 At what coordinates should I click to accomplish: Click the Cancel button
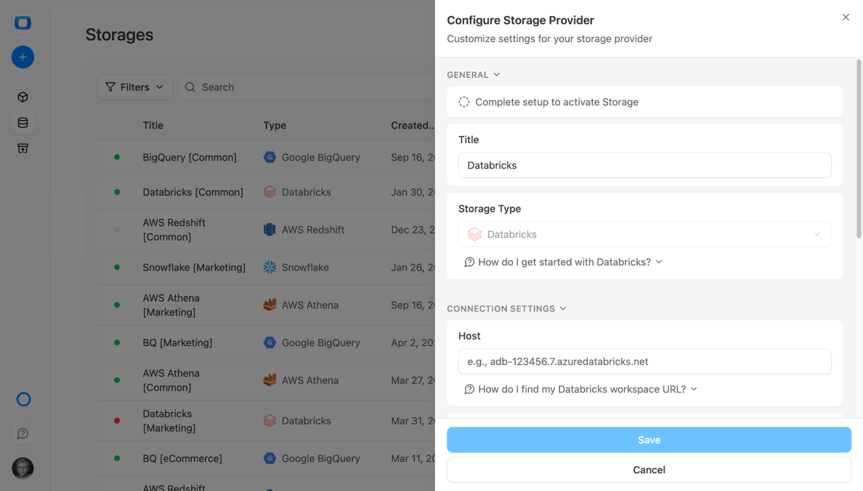649,470
